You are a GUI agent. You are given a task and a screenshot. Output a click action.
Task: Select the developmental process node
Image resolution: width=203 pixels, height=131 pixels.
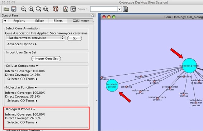tap(170, 88)
